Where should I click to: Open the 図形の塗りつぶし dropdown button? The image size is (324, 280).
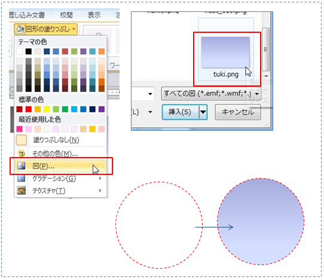pyautogui.click(x=45, y=29)
